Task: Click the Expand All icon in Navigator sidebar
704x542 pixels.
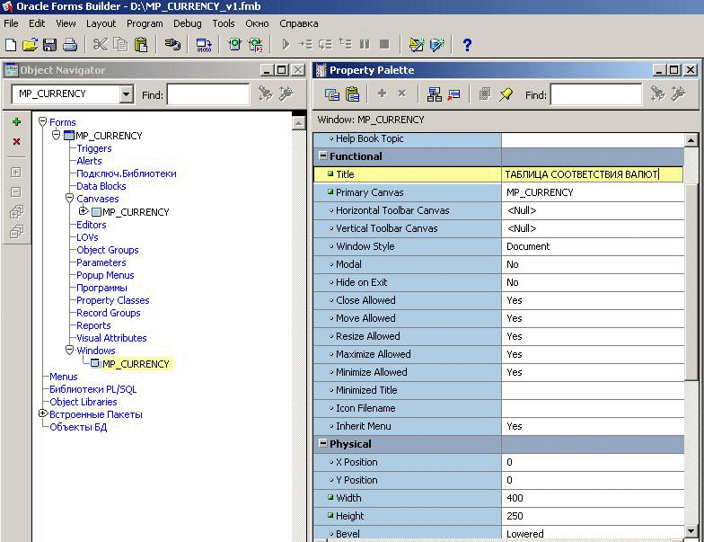Action: pyautogui.click(x=16, y=212)
